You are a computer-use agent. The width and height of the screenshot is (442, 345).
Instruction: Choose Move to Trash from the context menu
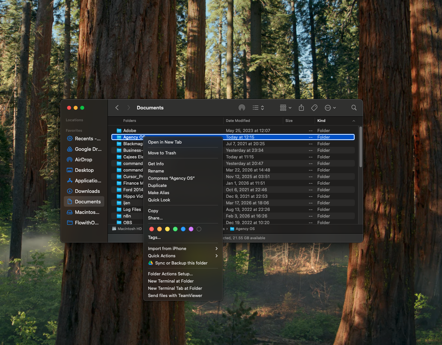[162, 153]
